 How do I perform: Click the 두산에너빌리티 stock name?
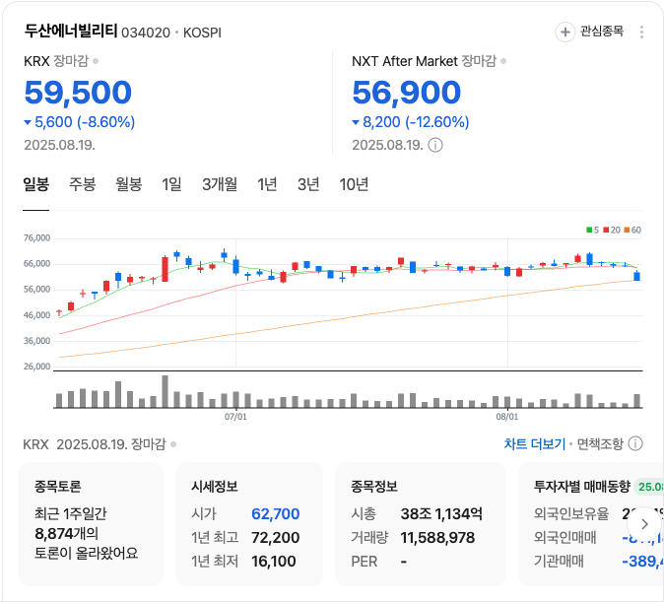pyautogui.click(x=70, y=31)
